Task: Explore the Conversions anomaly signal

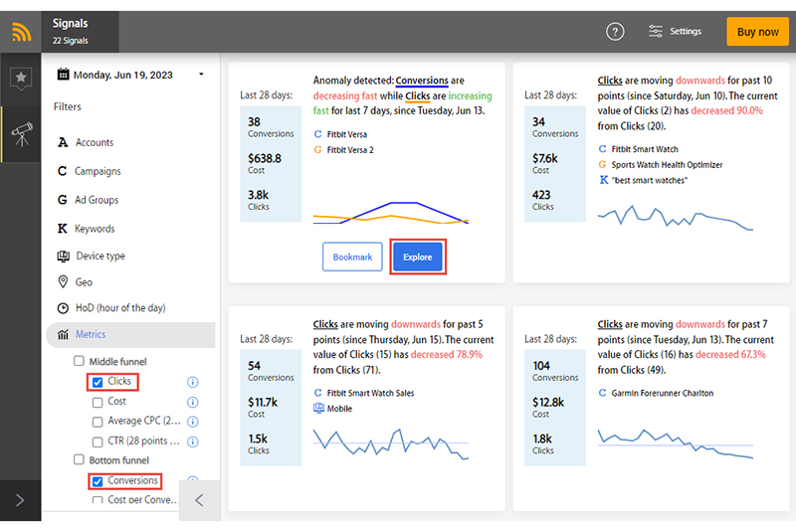Action: pyautogui.click(x=418, y=258)
